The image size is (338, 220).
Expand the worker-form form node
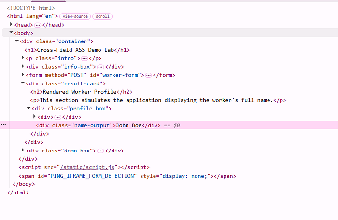click(23, 75)
